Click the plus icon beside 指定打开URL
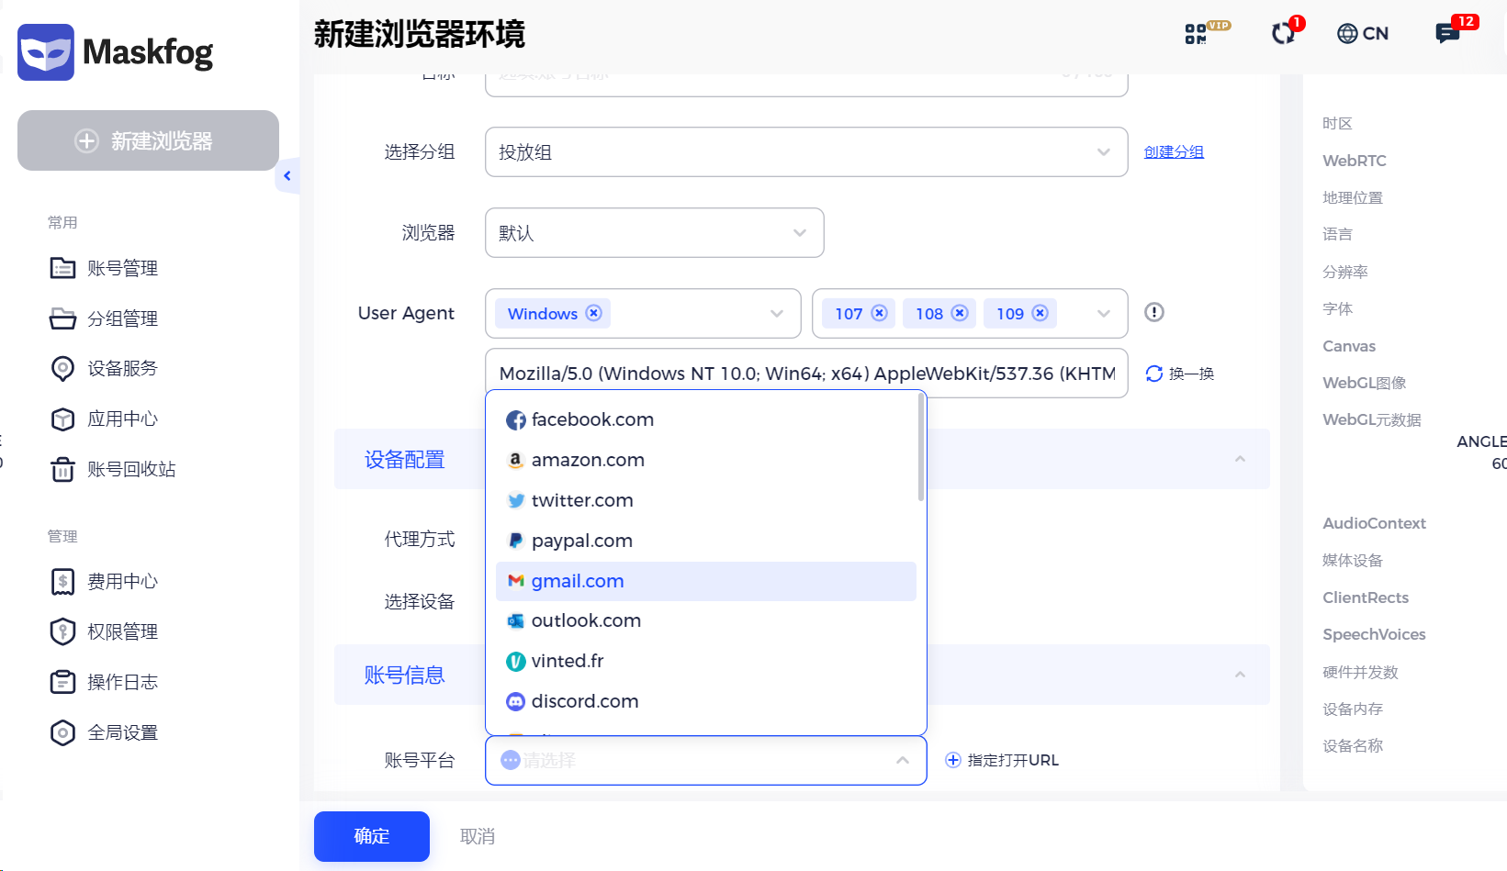This screenshot has height=871, width=1507. tap(953, 760)
